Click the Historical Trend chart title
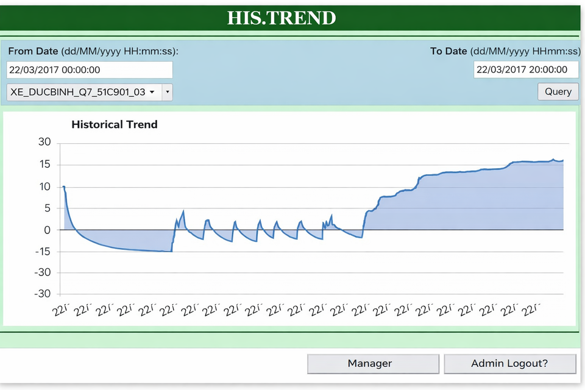Viewport: 585px width, 390px height. coord(115,124)
